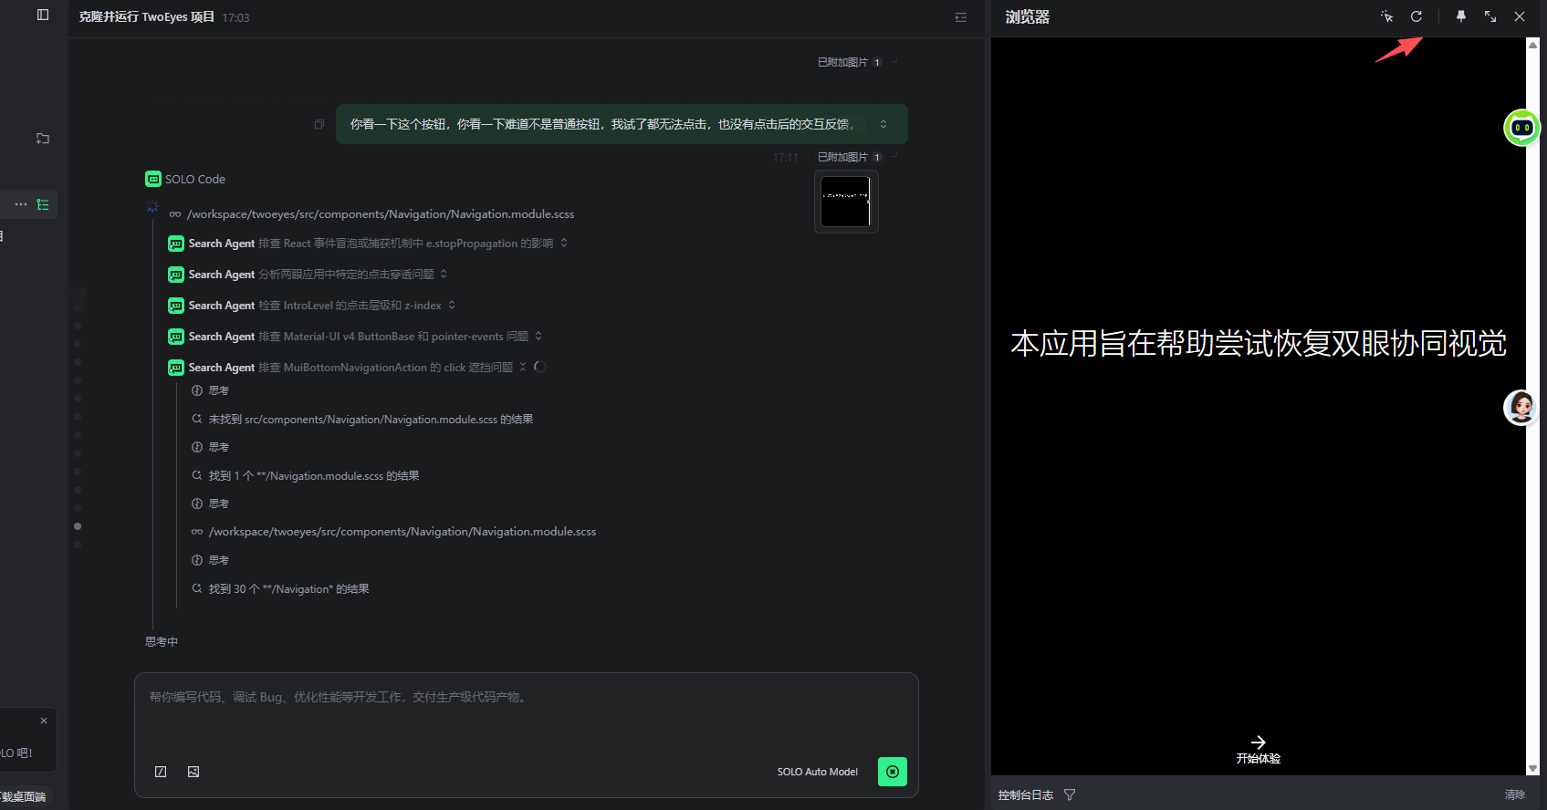Attach an image to the chat input
The image size is (1547, 810).
(193, 772)
